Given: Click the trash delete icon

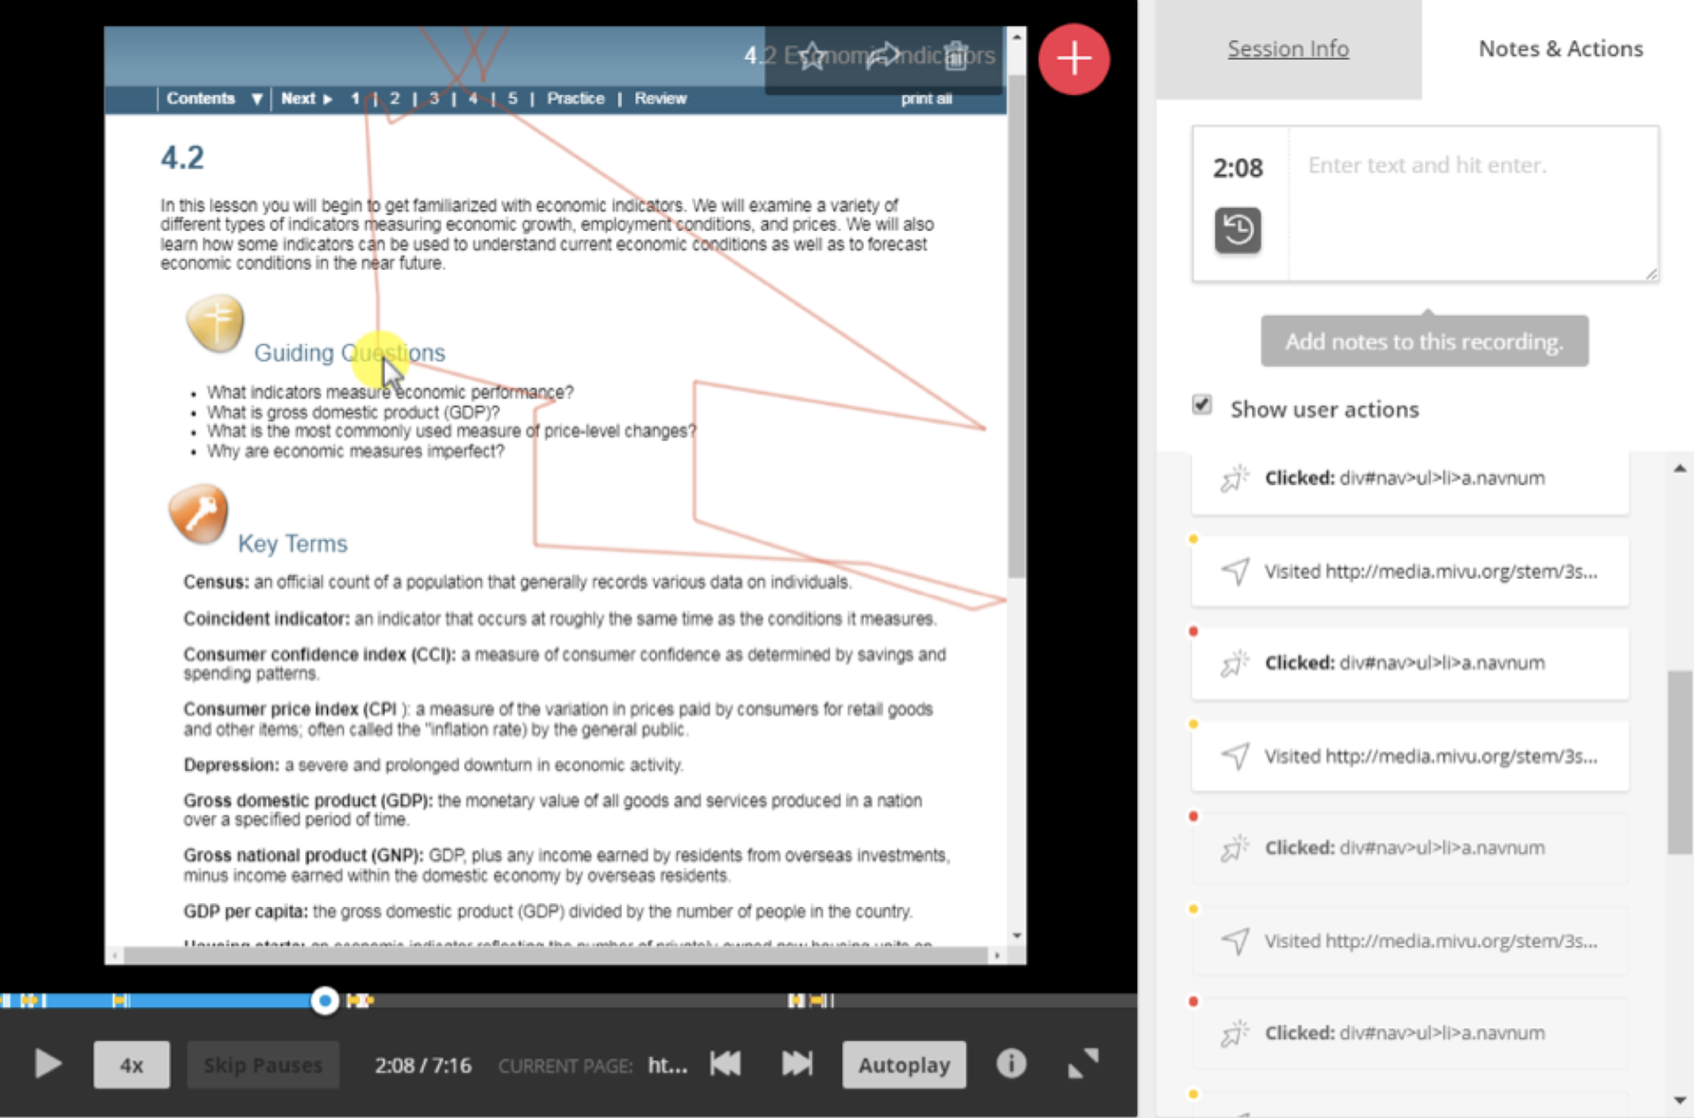Looking at the screenshot, I should pyautogui.click(x=956, y=55).
